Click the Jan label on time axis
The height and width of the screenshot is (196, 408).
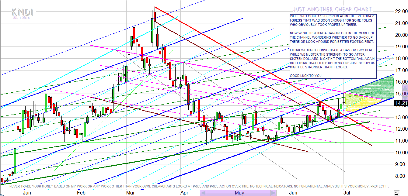click(x=27, y=193)
